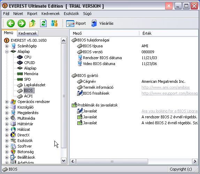Click the Szoftver software disc icon
200x174 pixels.
coord(13,146)
